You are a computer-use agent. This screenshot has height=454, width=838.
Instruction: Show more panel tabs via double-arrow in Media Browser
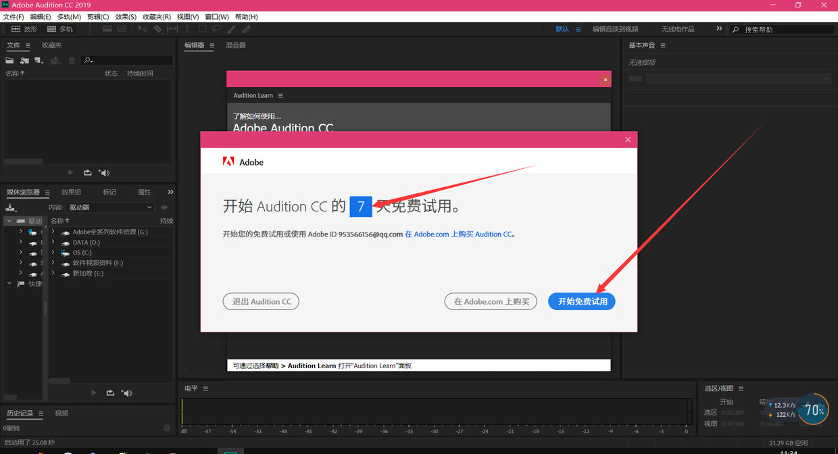171,193
